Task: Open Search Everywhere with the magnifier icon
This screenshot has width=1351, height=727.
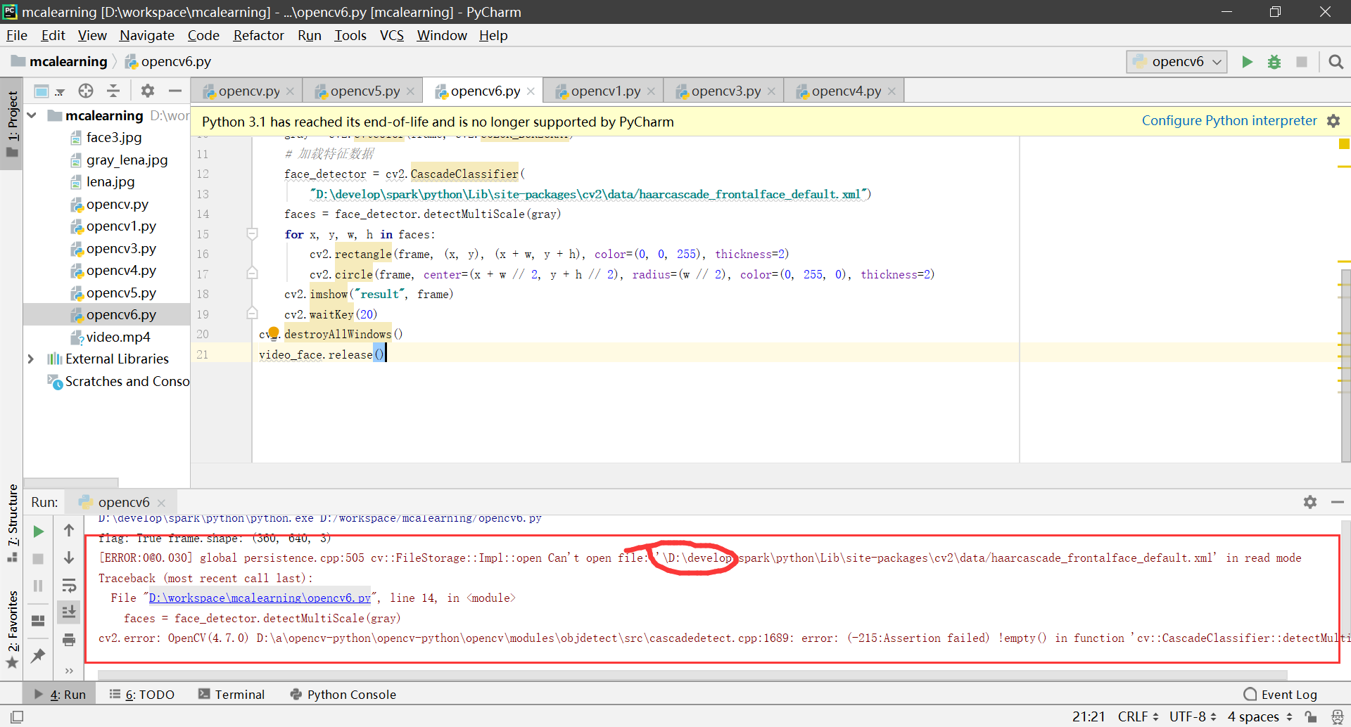Action: pyautogui.click(x=1336, y=62)
